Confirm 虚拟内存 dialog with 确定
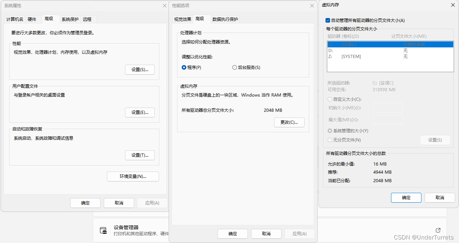 point(406,198)
